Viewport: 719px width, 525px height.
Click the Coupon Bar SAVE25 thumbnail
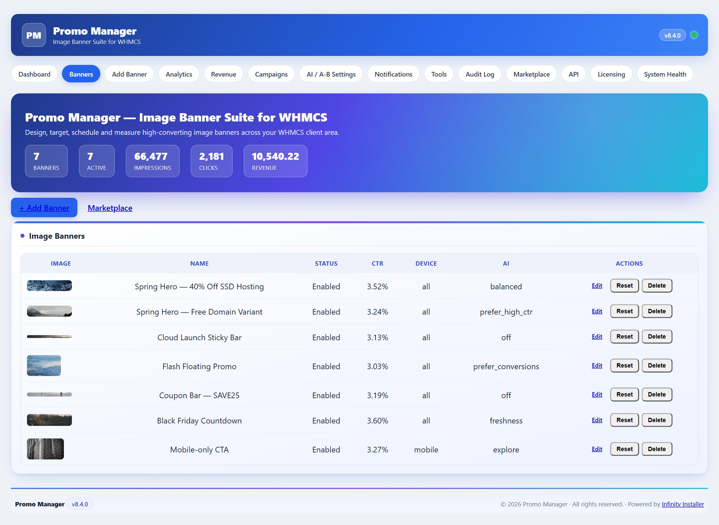[x=49, y=394]
